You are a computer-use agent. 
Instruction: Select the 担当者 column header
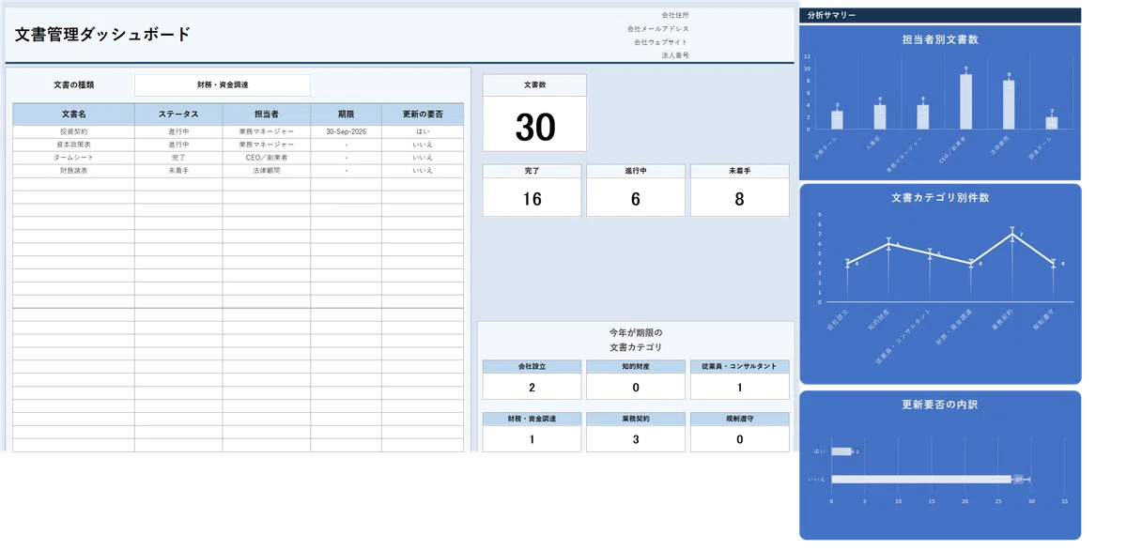pos(267,115)
